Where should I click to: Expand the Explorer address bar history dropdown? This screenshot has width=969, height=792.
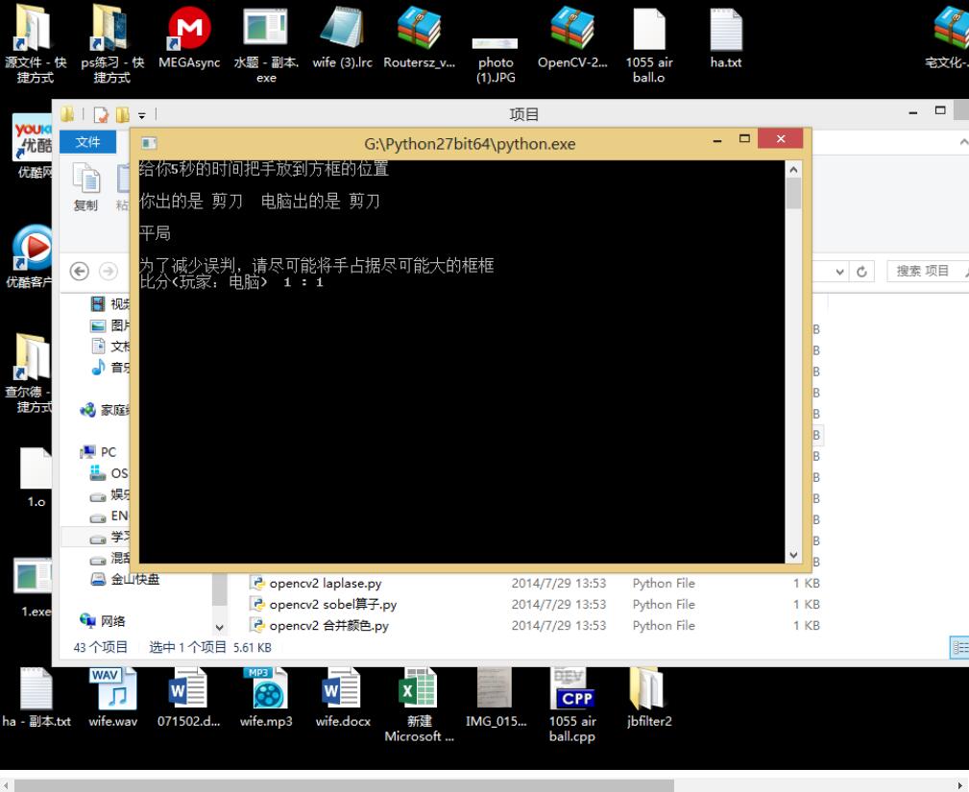[x=839, y=272]
